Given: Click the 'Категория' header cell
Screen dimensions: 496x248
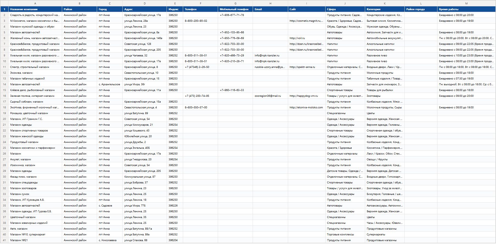Looking at the screenshot, I should click(385, 9).
